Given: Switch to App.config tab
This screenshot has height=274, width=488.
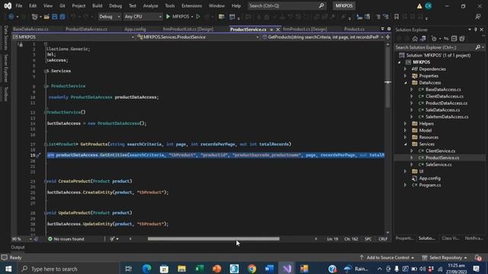Looking at the screenshot, I should pyautogui.click(x=135, y=29).
